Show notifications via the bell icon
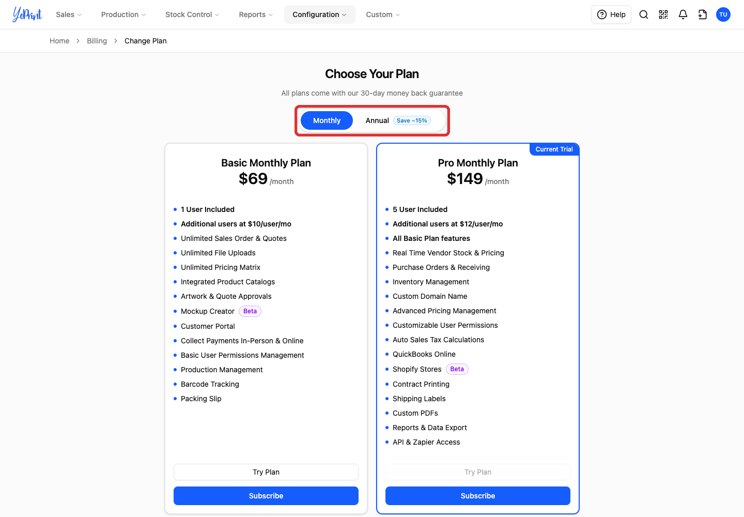Screen dimensions: 744x517 tap(683, 14)
